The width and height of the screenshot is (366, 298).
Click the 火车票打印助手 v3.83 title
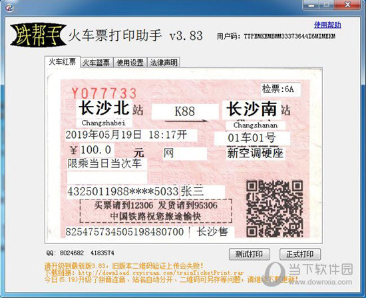(x=135, y=35)
